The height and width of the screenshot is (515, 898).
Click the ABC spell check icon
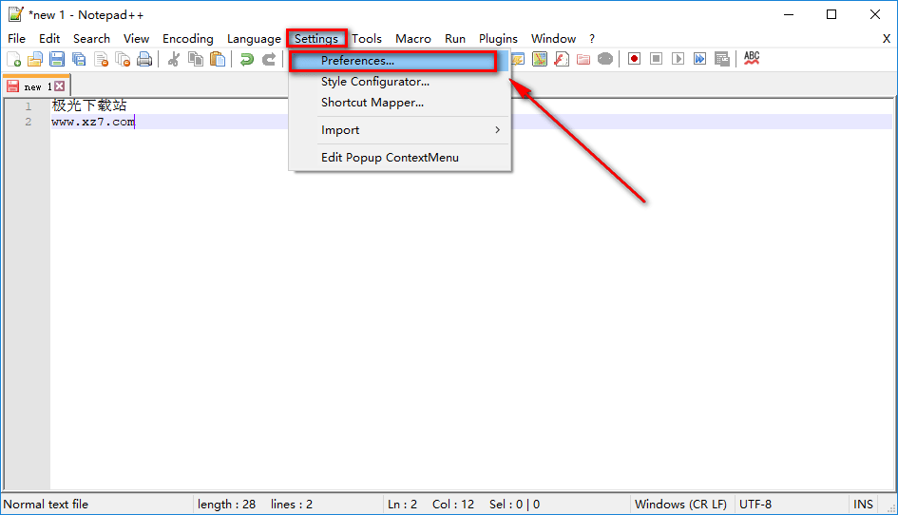[x=752, y=58]
